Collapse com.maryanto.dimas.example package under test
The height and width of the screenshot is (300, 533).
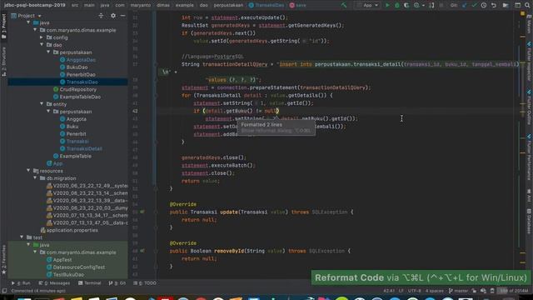point(35,252)
